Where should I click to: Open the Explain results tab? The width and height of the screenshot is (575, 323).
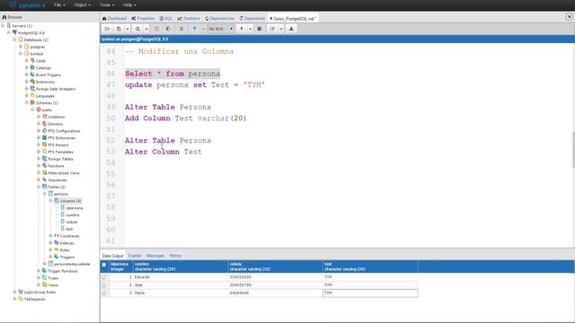coord(135,256)
